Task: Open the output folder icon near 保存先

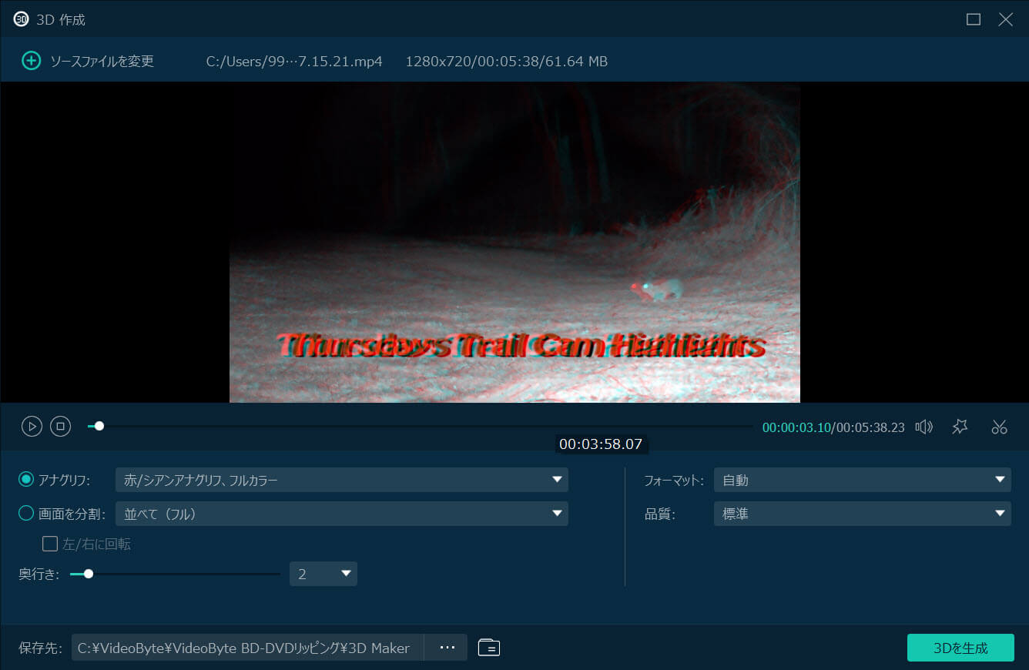Action: 488,647
